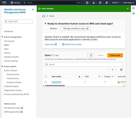Open the PowerShell user link
This screenshot has width=136, height=118.
coord(56,82)
